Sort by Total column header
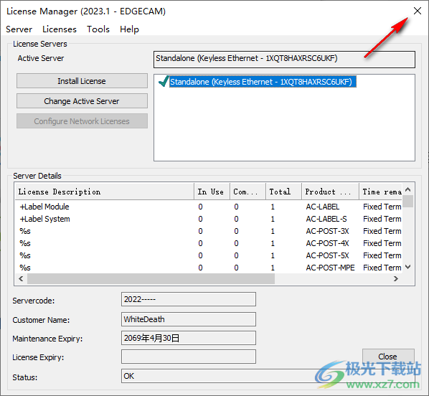Image resolution: width=429 pixels, height=396 pixels. (283, 192)
